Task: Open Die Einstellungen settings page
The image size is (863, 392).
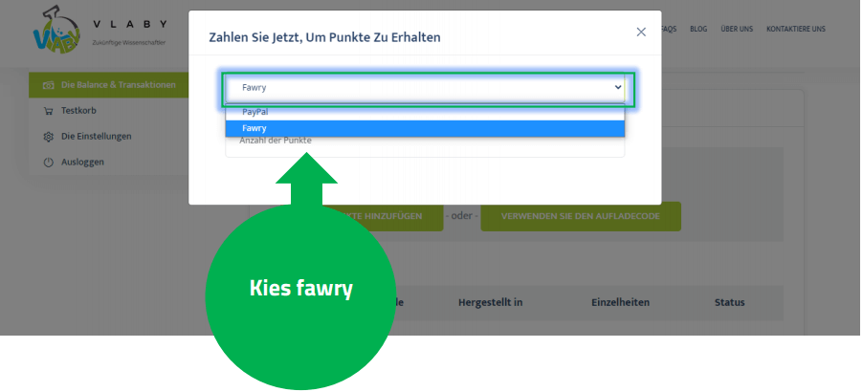Action: pos(96,137)
